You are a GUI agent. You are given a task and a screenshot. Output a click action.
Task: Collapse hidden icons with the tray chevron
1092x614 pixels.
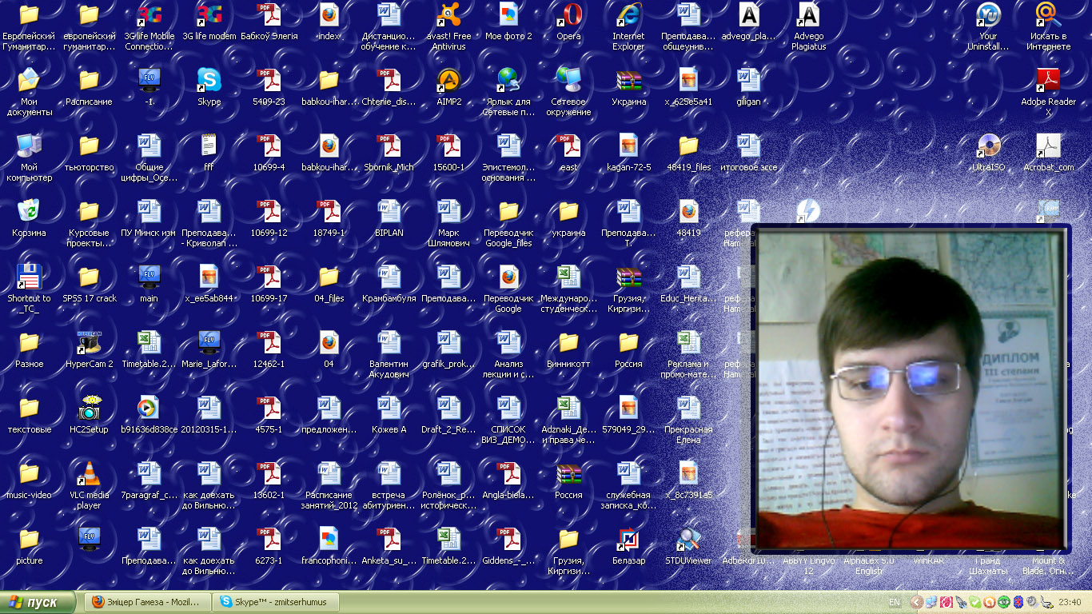tap(916, 603)
